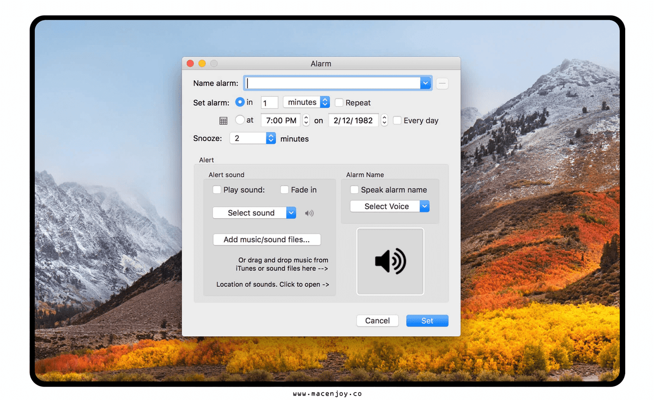Click the Name alarm text field
654x400 pixels.
click(332, 83)
